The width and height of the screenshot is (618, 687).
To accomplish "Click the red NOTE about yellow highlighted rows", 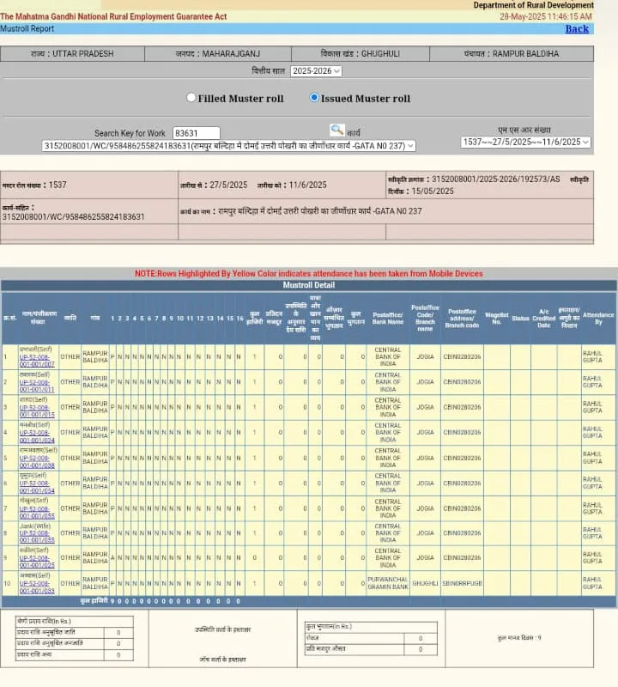I will (309, 274).
